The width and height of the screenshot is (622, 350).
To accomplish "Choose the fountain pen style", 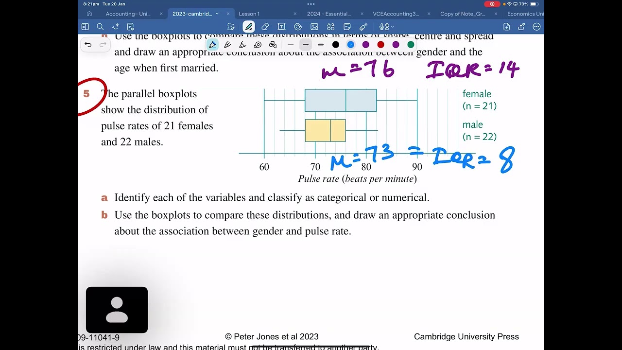I will (x=212, y=45).
